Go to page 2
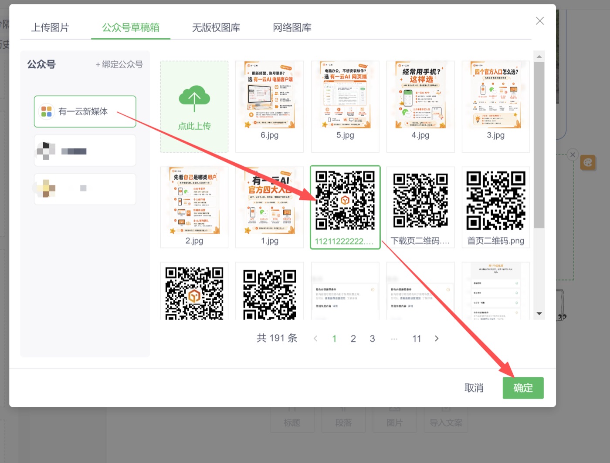The image size is (610, 463). (353, 339)
